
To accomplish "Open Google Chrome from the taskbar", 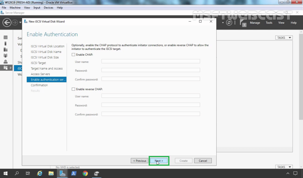I will 85,173.
